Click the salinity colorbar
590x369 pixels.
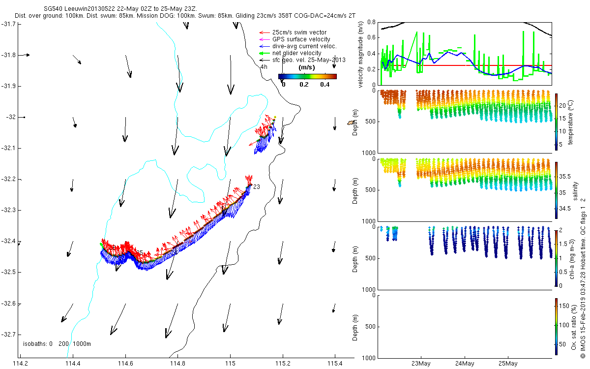[x=556, y=189]
